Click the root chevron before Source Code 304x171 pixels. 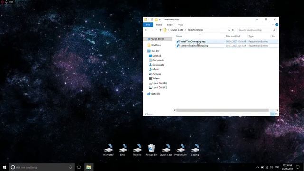(x=168, y=30)
